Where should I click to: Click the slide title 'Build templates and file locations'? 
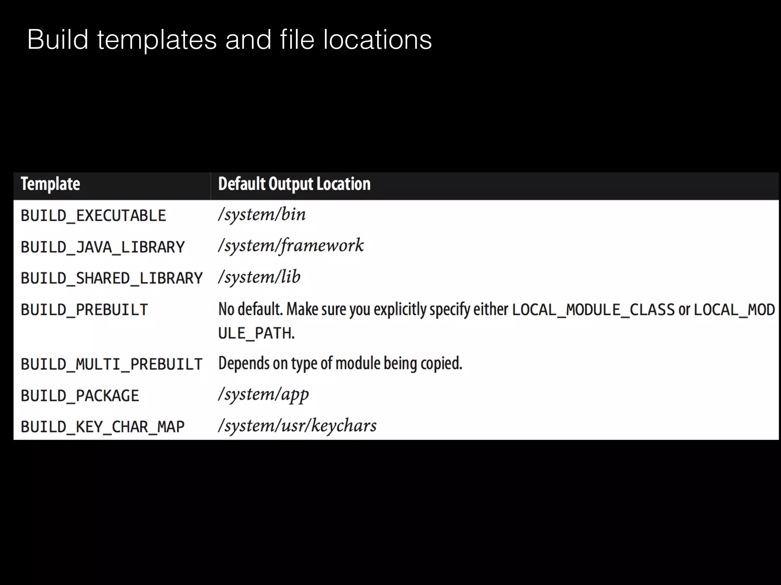click(x=230, y=40)
